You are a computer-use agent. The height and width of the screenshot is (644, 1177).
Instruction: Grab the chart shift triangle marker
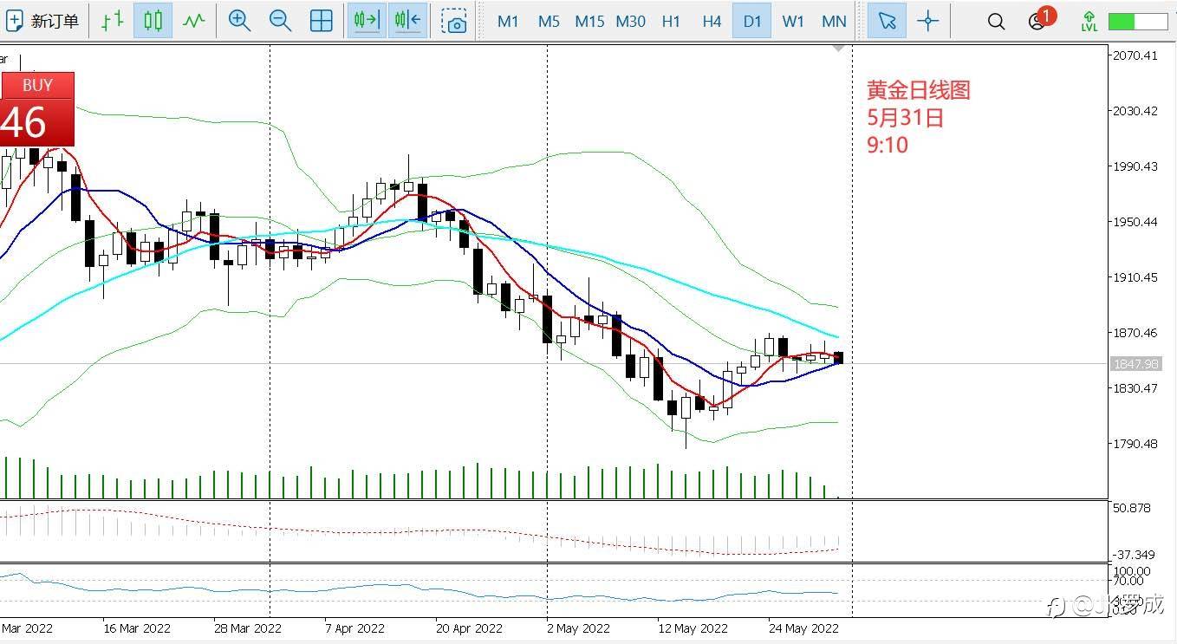pos(837,49)
